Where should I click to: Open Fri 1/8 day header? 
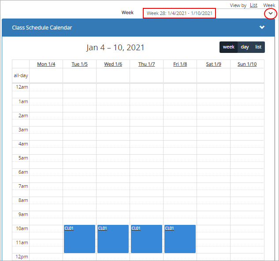click(x=180, y=64)
